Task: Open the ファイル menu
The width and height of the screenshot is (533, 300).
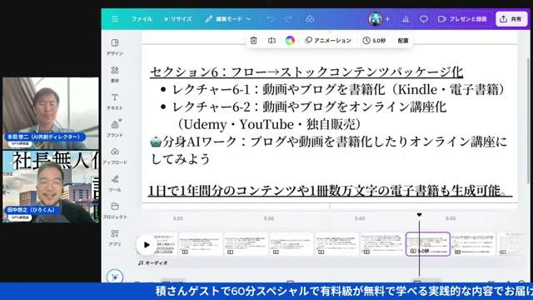Action: pyautogui.click(x=142, y=19)
